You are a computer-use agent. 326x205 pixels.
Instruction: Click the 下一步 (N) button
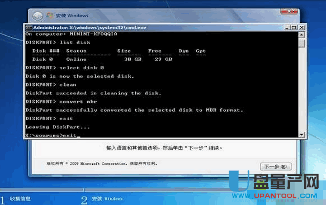click(x=276, y=166)
